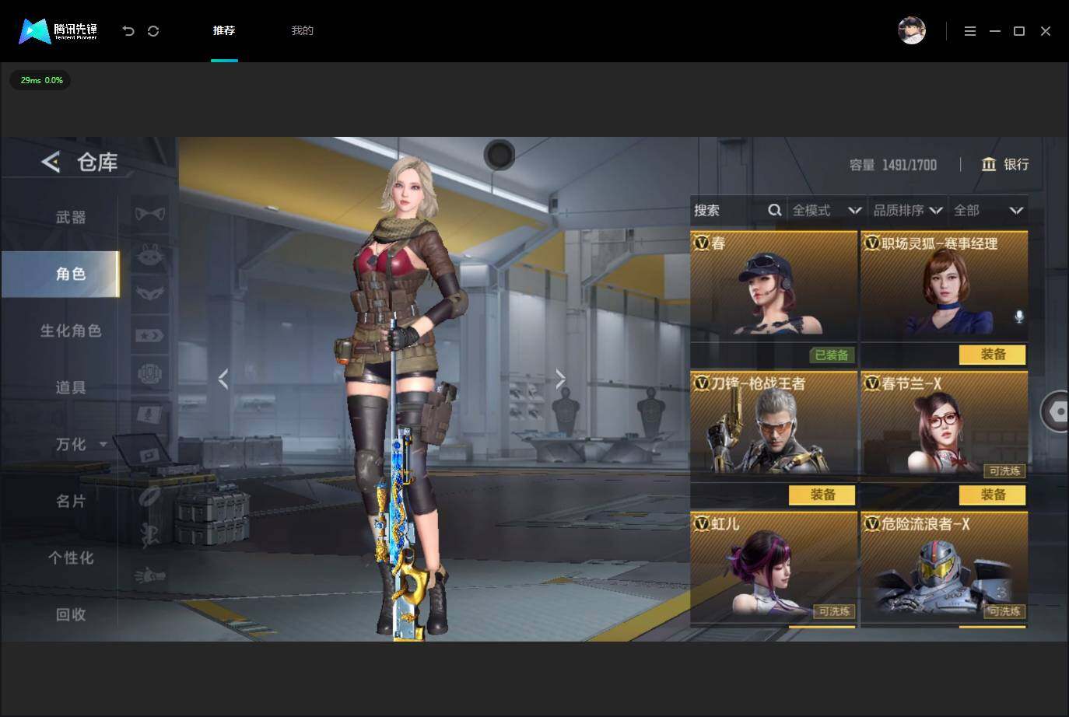Click the microphone icon on 职场灵狐 card
Screen dimensions: 1069x717
[x=1019, y=317]
